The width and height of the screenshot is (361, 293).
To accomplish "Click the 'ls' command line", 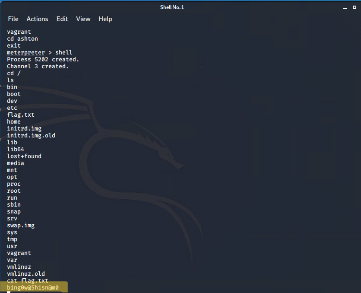I will pyautogui.click(x=10, y=80).
